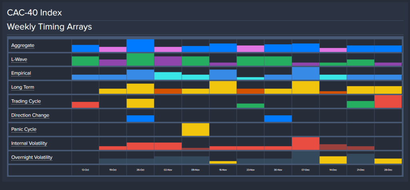
Task: Open the Aggregate row label link
Action: pyautogui.click(x=23, y=46)
